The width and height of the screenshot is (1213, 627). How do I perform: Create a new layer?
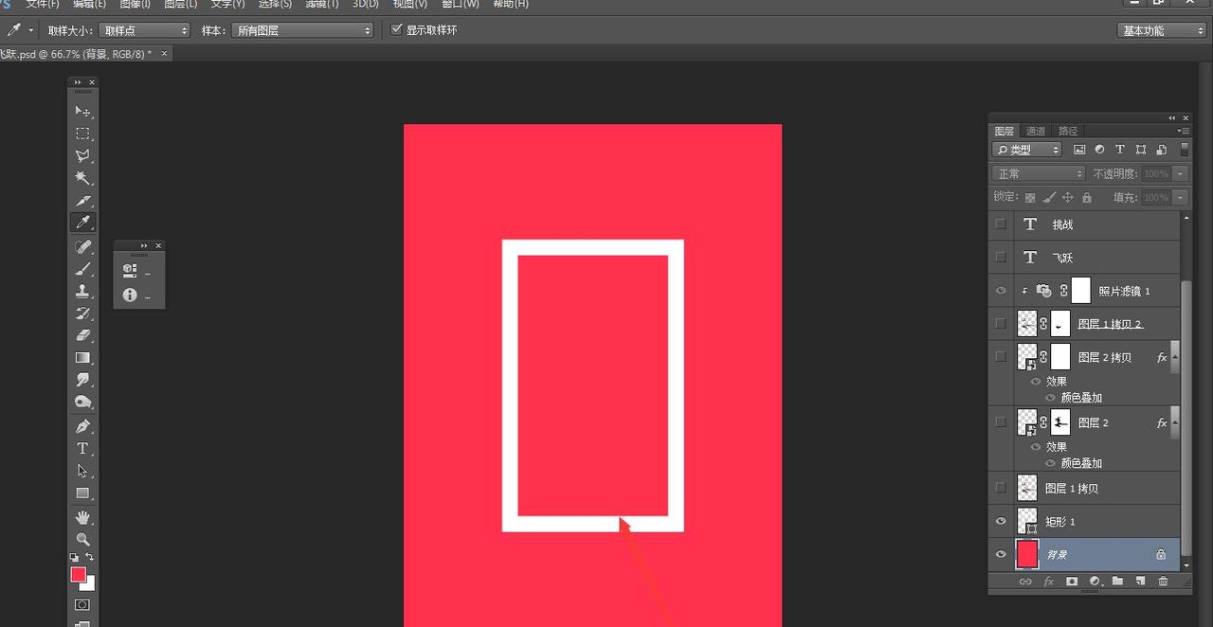pos(1140,582)
